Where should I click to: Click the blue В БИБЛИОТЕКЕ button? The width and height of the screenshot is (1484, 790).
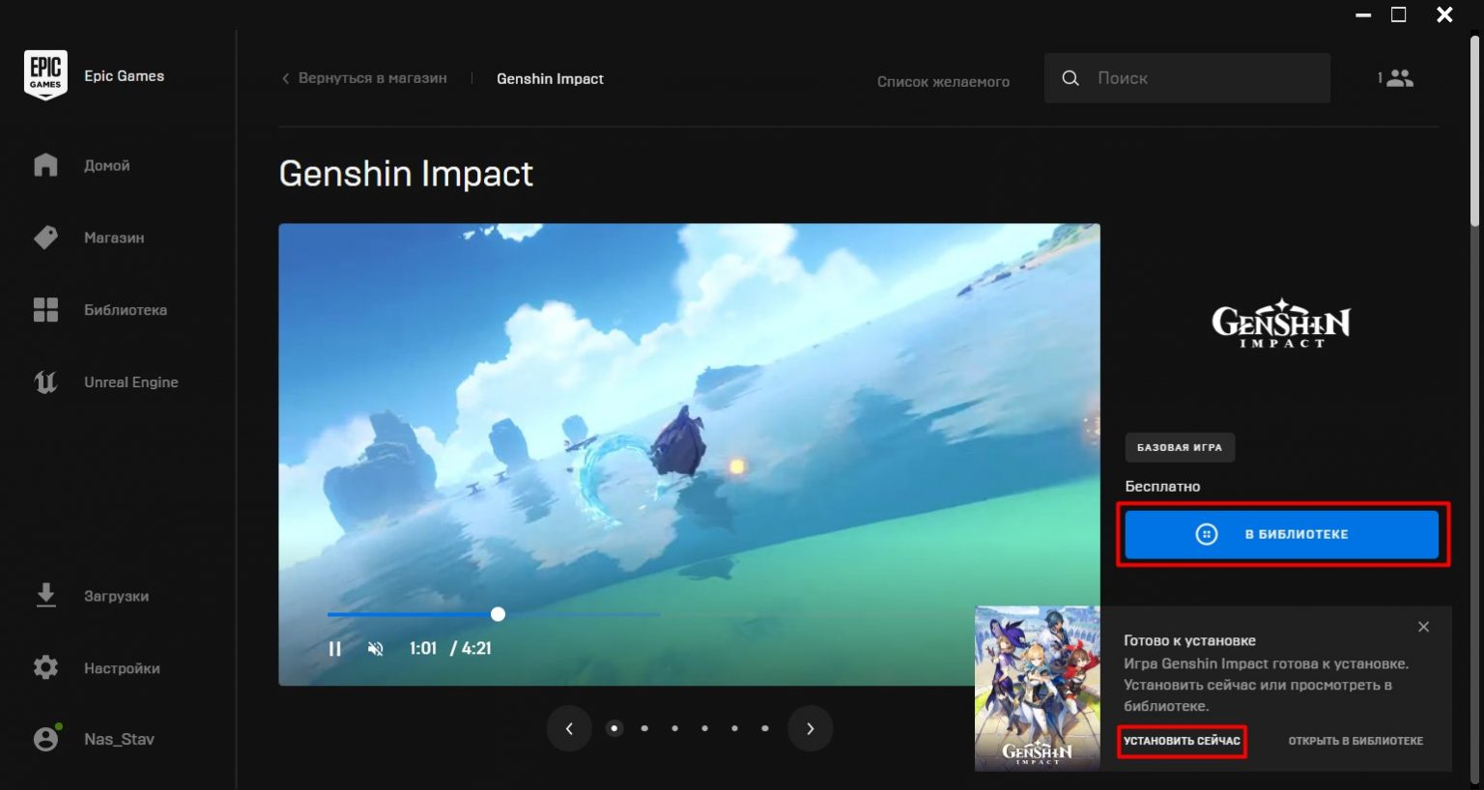(x=1283, y=533)
